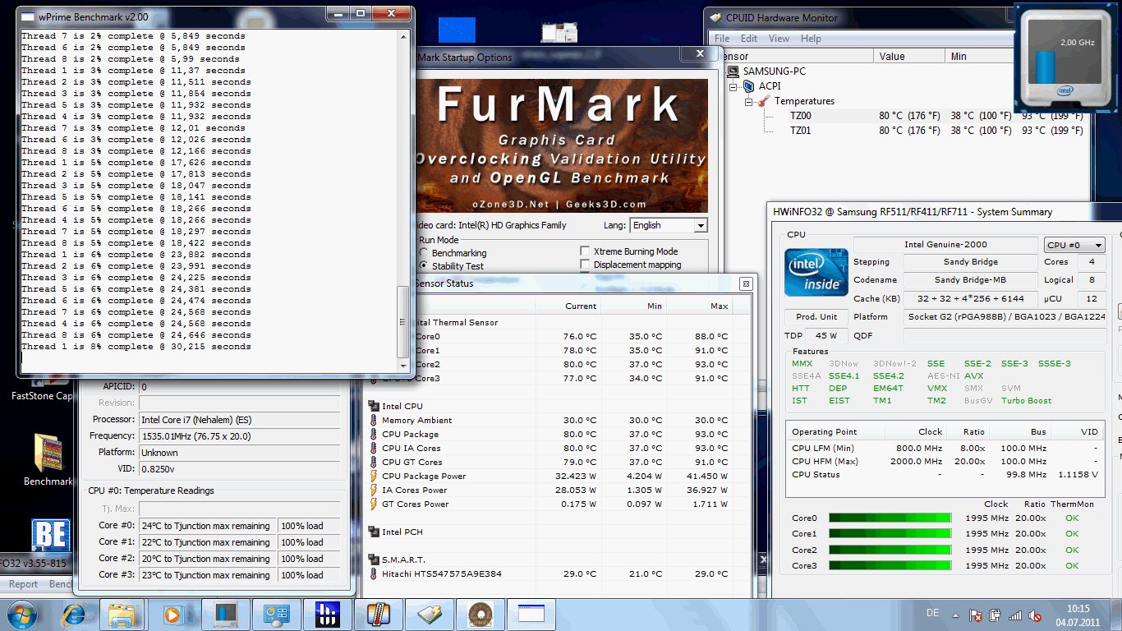Click the taskbar button with the blue bars icon
This screenshot has width=1122, height=631.
(328, 615)
